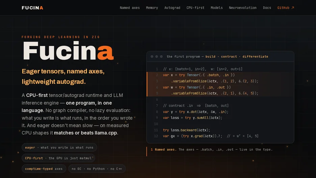Click 'one program, in one' bold text
Viewport: 316px width, 178px height.
click(89, 103)
